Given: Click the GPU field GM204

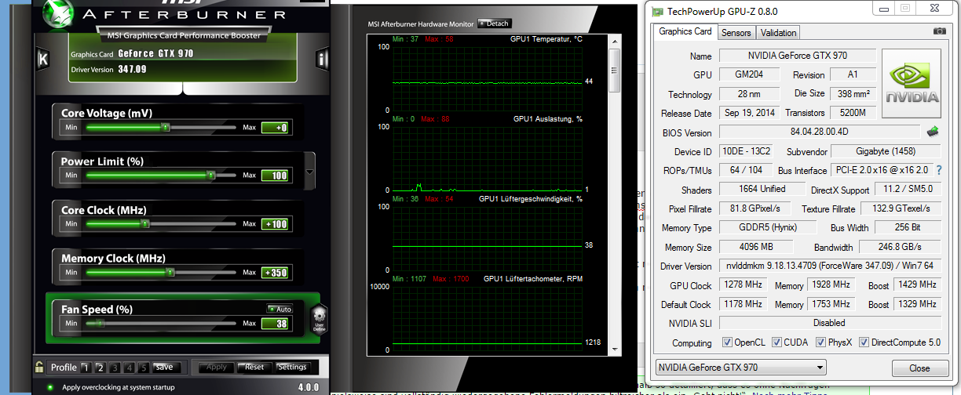Looking at the screenshot, I should [749, 74].
